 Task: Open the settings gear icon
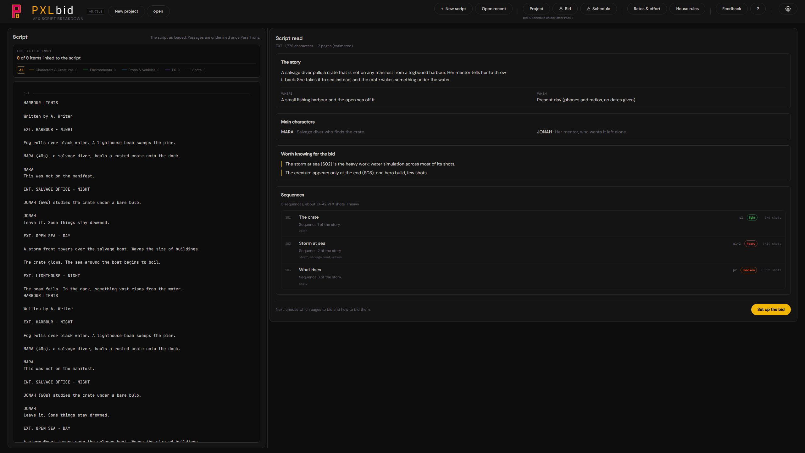(788, 9)
